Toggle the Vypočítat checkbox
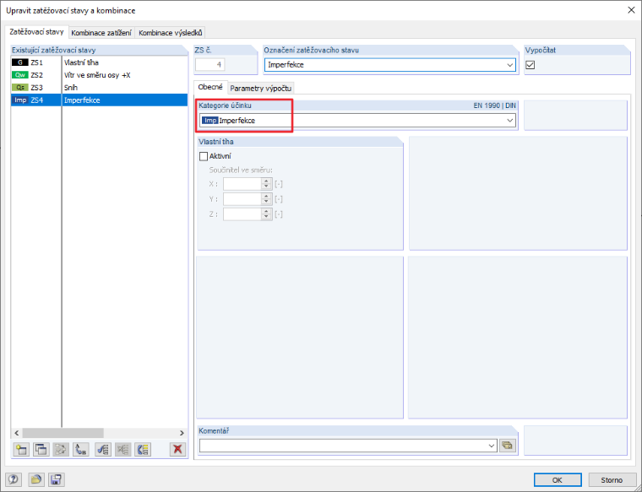Image resolution: width=642 pixels, height=492 pixels. pyautogui.click(x=530, y=65)
